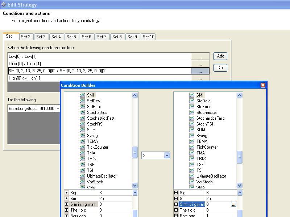Click the SUM icon in left list

point(82,130)
